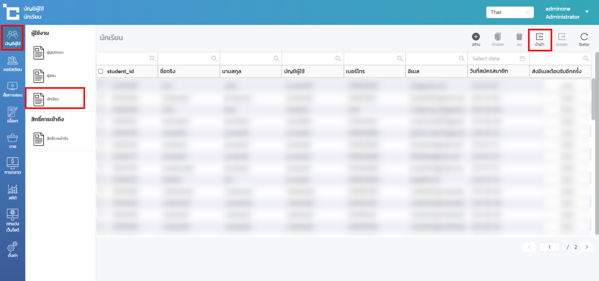Open สถิติ (statistics) chart icon

pos(12,192)
